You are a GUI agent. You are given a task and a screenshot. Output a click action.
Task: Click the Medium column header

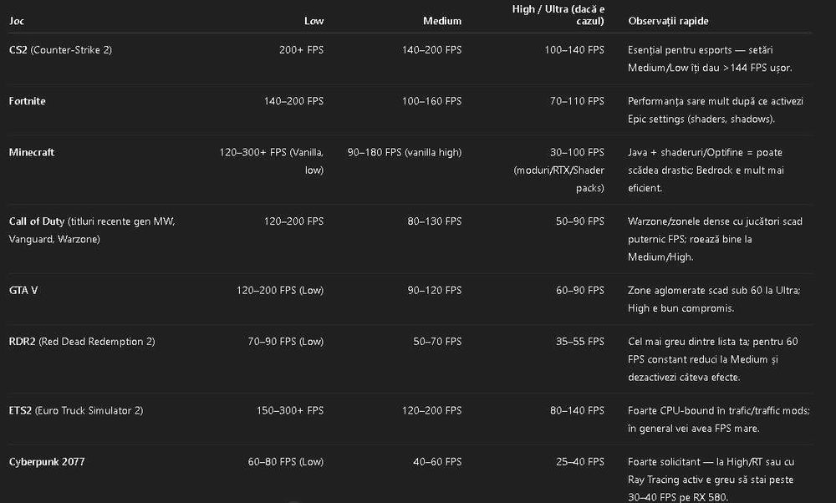(442, 21)
